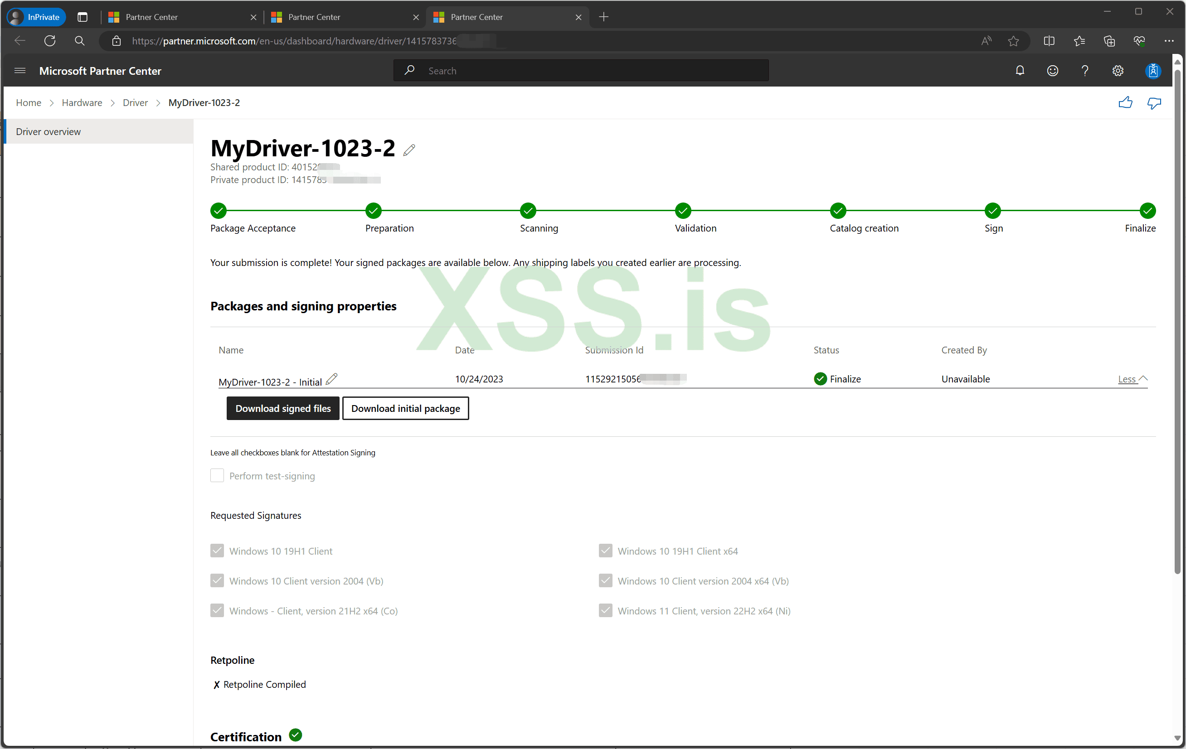The height and width of the screenshot is (749, 1186).
Task: Toggle Perform test-signing checkbox
Action: coord(217,475)
